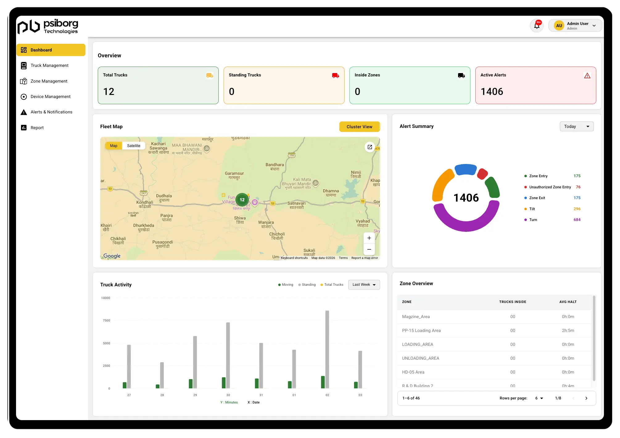Toggle the Moving series in Truck Activity legend
This screenshot has height=438, width=620.
pos(286,285)
